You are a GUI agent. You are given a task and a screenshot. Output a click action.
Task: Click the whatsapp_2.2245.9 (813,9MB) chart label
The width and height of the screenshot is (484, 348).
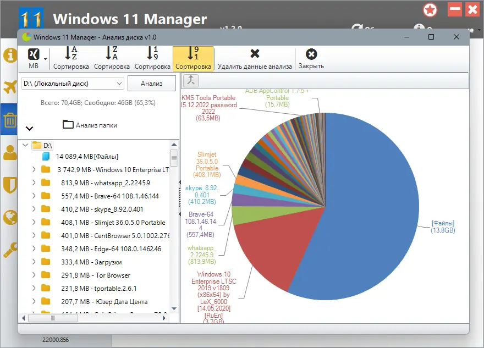click(202, 255)
